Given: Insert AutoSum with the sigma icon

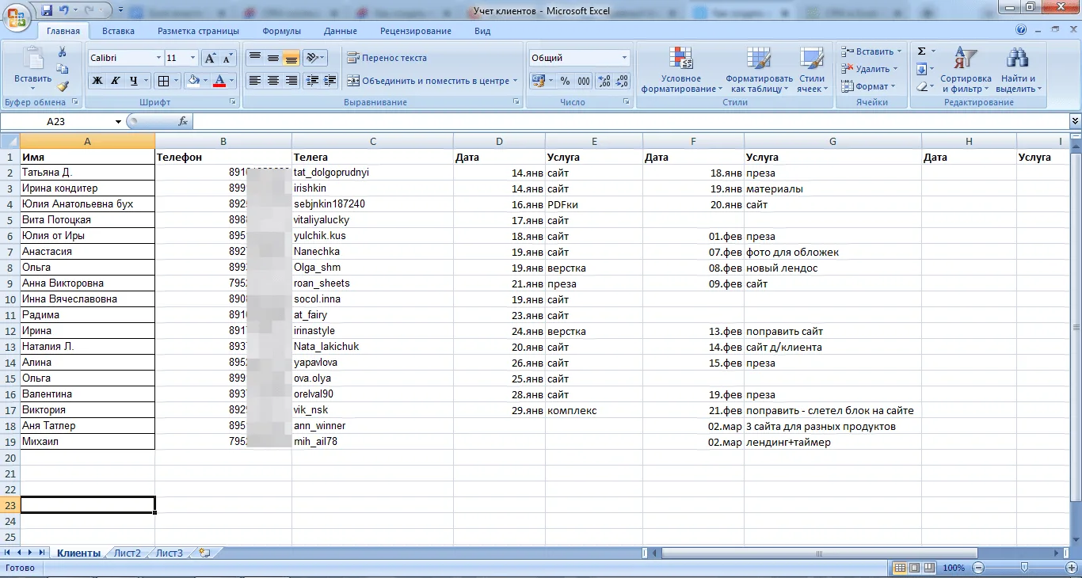Looking at the screenshot, I should pyautogui.click(x=921, y=51).
